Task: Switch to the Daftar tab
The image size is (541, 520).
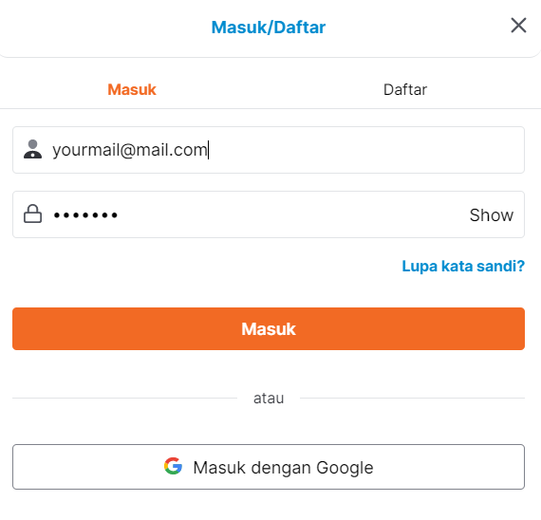Action: [x=405, y=89]
